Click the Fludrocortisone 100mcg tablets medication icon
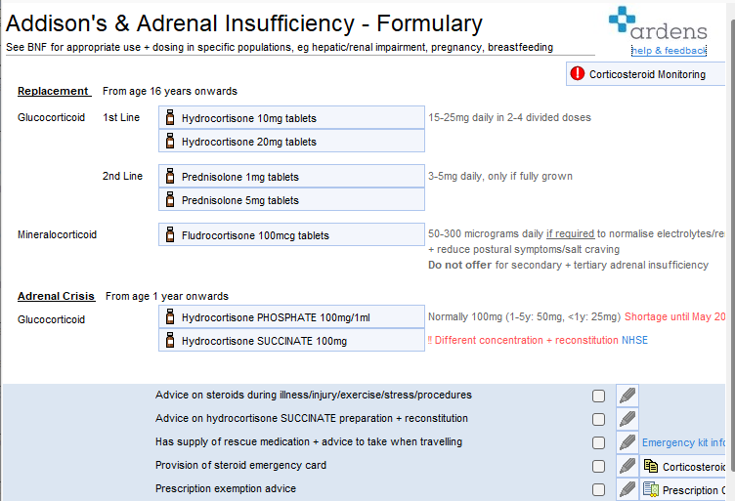This screenshot has height=501, width=735. (170, 235)
